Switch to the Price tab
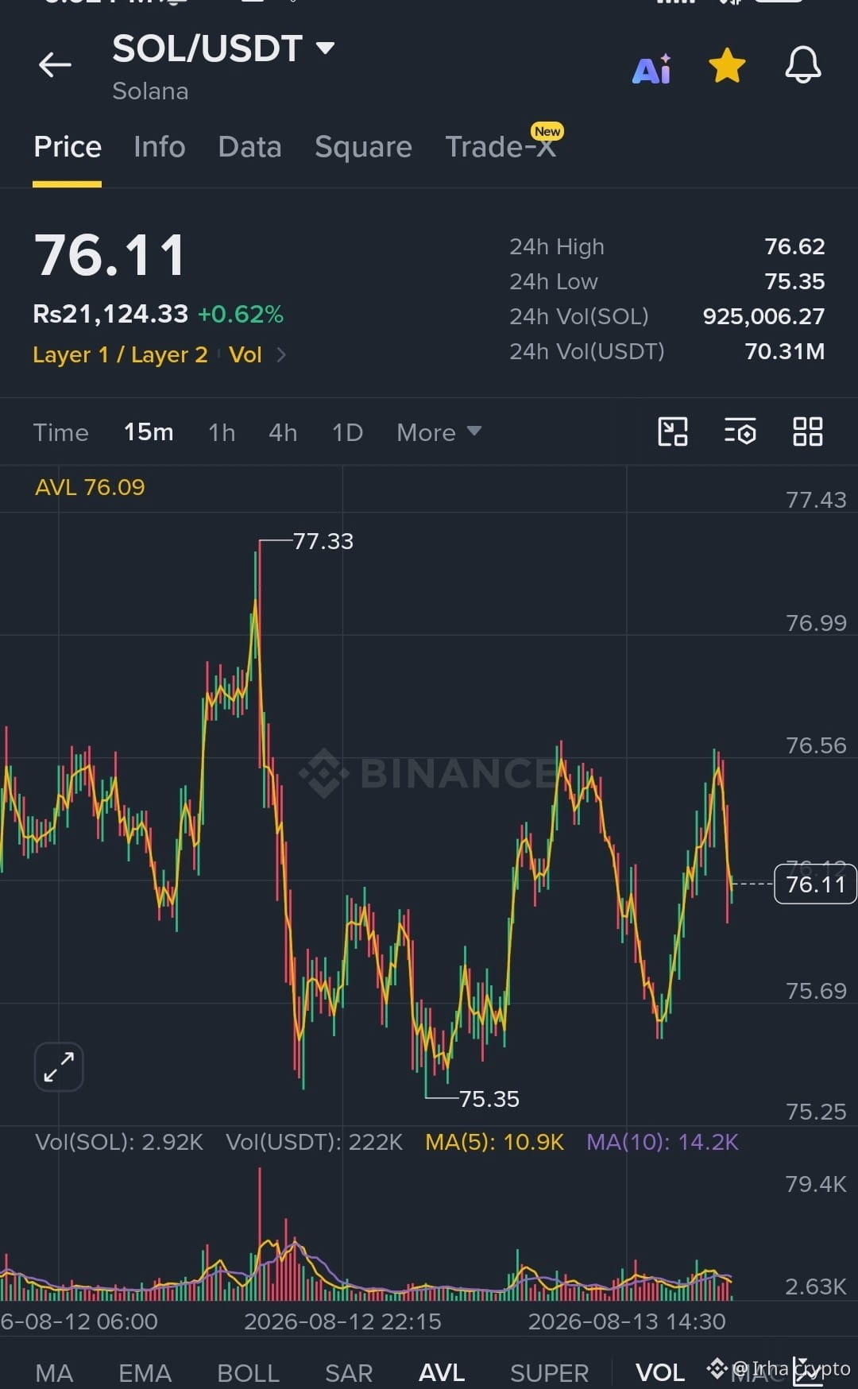 [68, 147]
